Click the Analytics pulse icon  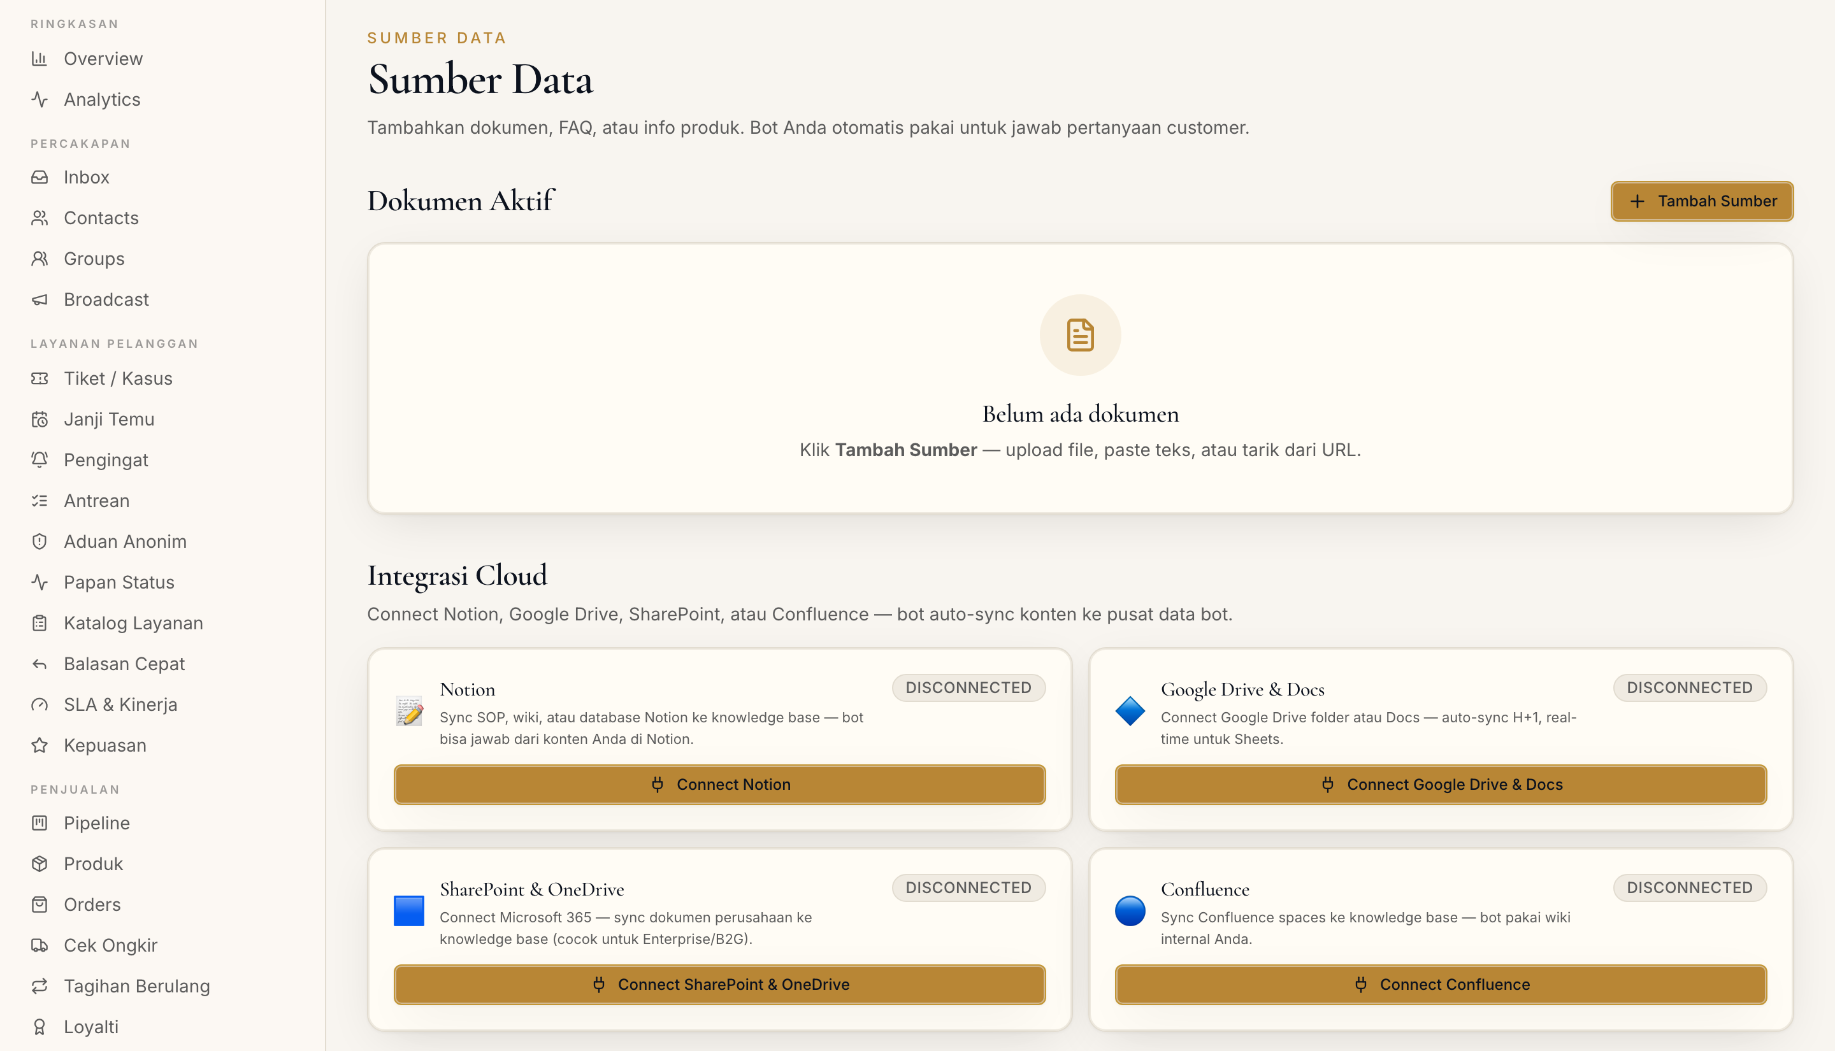coord(40,99)
